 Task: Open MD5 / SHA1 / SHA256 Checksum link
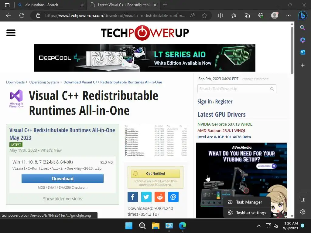(x=63, y=187)
